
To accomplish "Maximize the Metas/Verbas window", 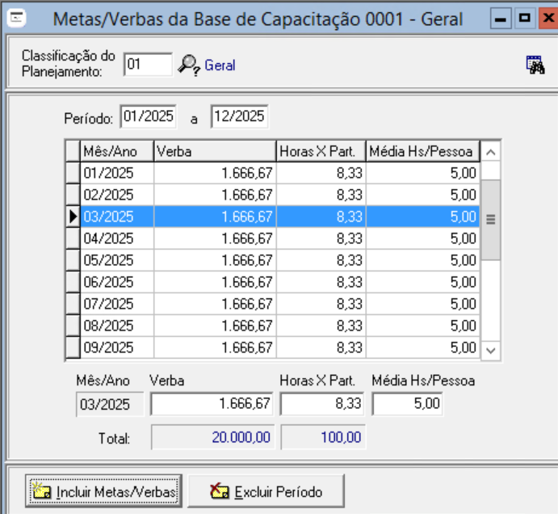I will 524,18.
